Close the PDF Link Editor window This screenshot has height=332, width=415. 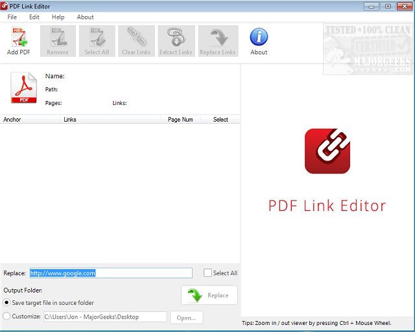point(405,6)
